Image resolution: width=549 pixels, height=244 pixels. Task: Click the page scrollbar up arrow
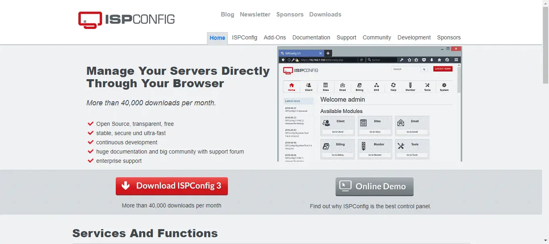[x=545, y=3]
